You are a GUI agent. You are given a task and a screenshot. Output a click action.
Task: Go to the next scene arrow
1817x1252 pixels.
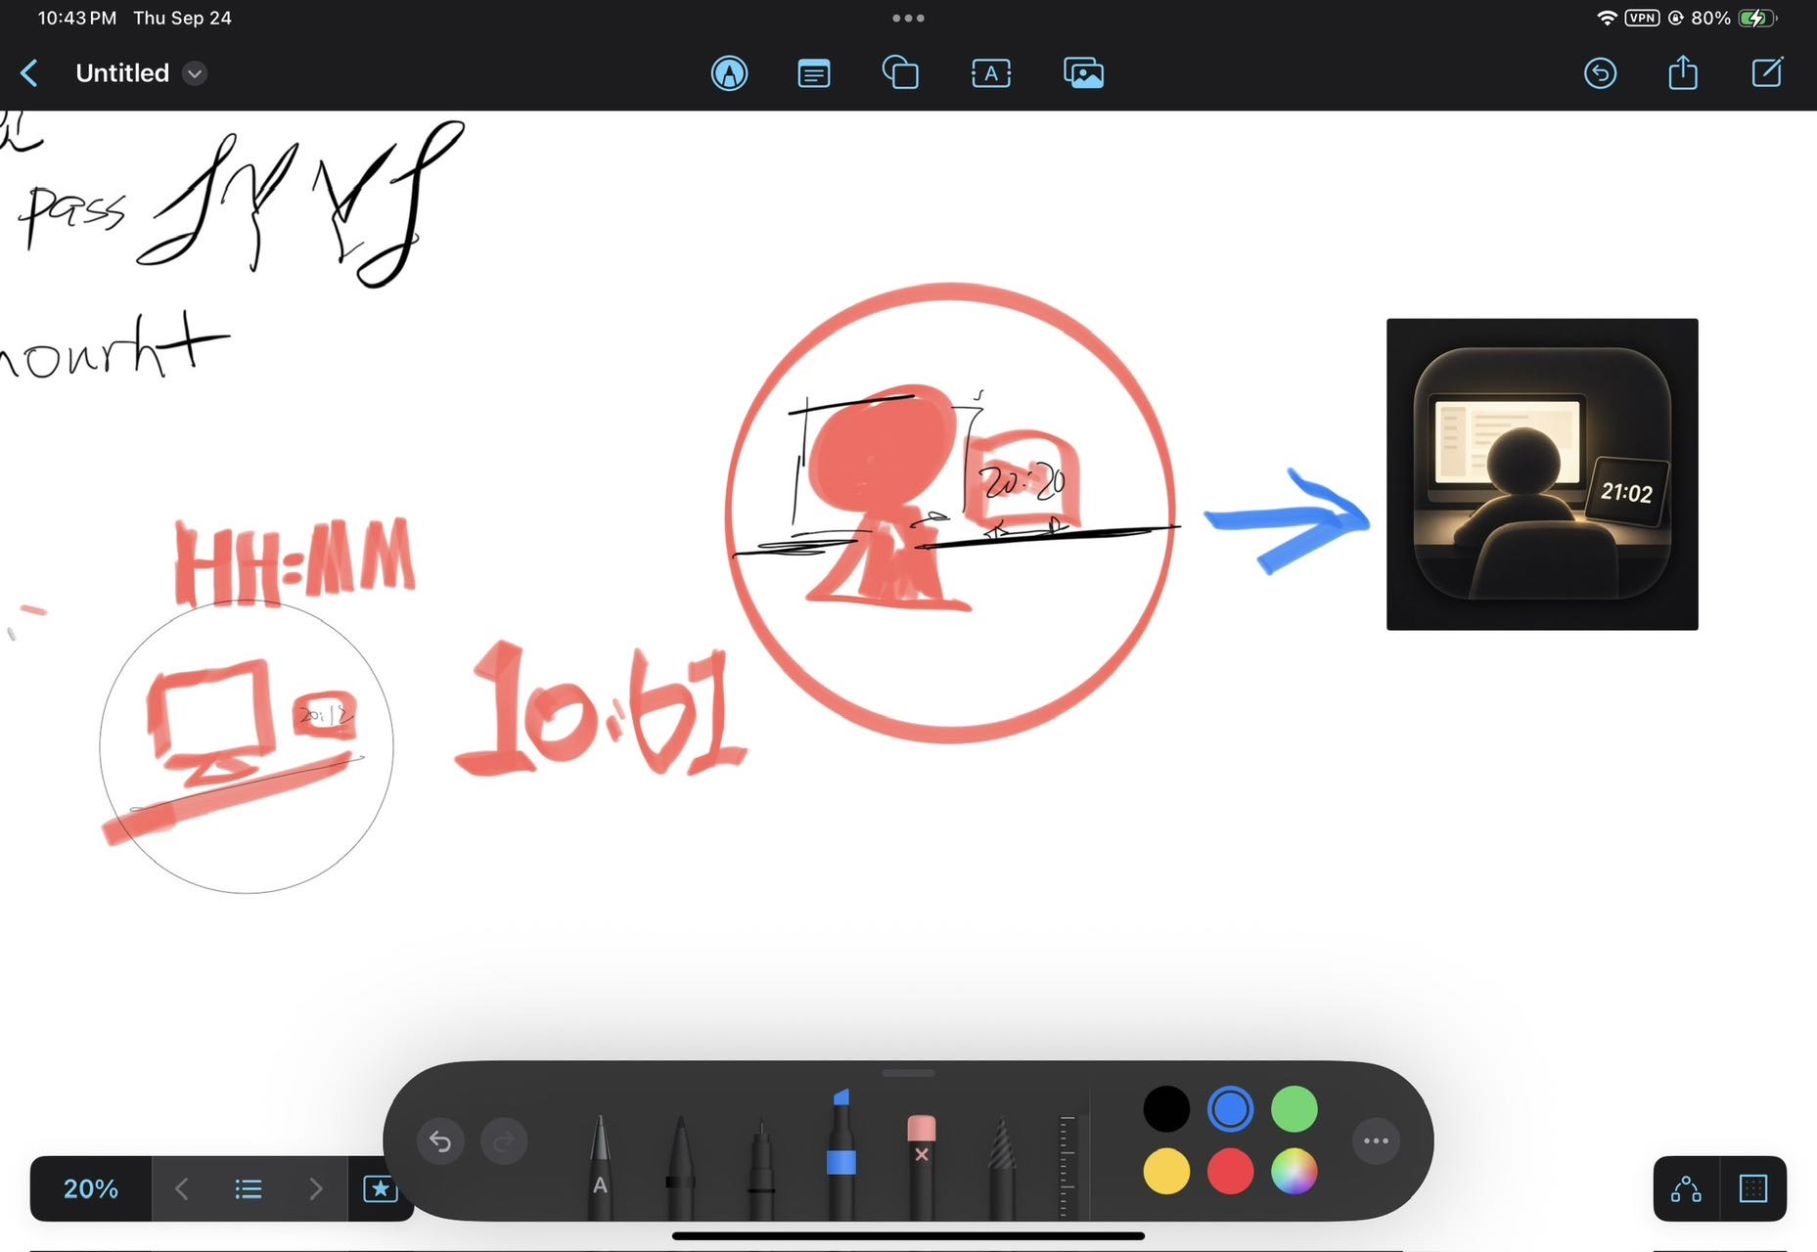pyautogui.click(x=315, y=1188)
